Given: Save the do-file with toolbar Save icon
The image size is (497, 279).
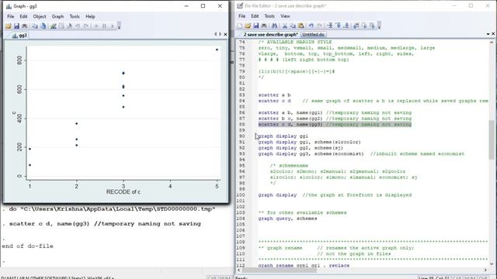Looking at the screenshot, I should (255, 26).
